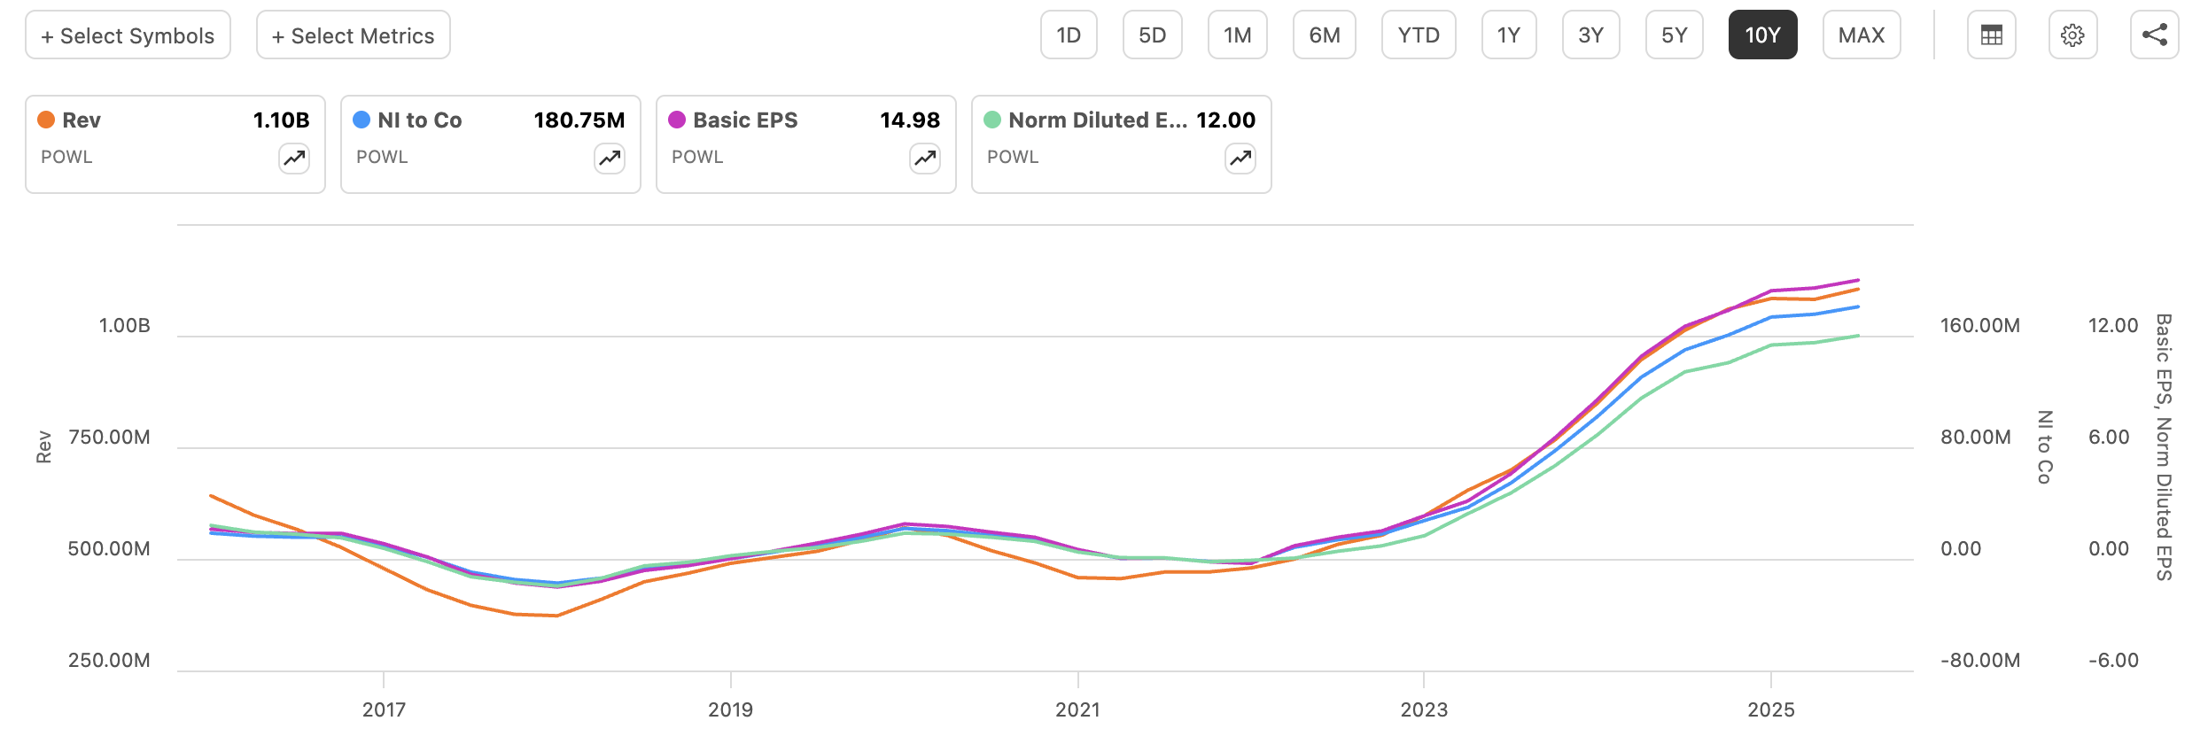Click the blue NI to Co dot
The height and width of the screenshot is (744, 2208).
[x=362, y=120]
